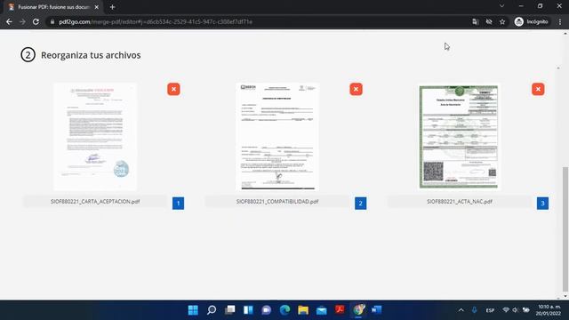Click filename SIOF880221_CARTA_ACEPTACION.pdf
The image size is (569, 320).
click(95, 202)
